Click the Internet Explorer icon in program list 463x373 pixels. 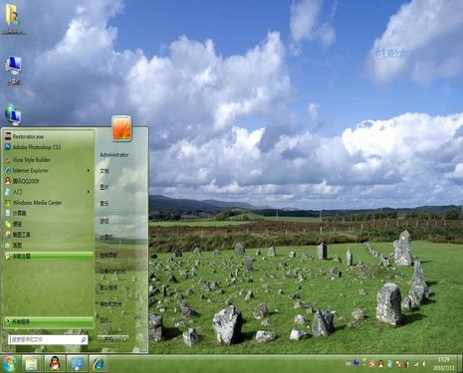point(8,170)
